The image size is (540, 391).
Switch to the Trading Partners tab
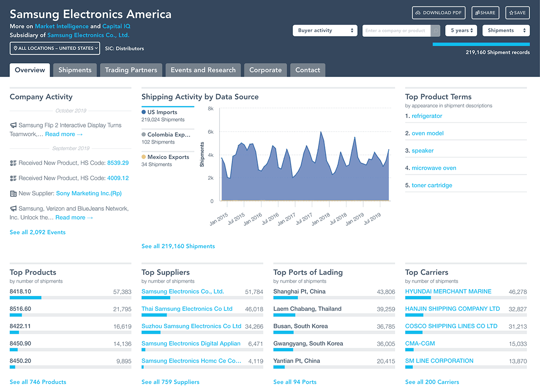tap(131, 70)
